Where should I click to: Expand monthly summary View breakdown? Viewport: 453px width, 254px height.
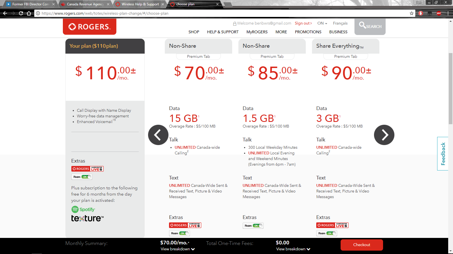point(178,249)
